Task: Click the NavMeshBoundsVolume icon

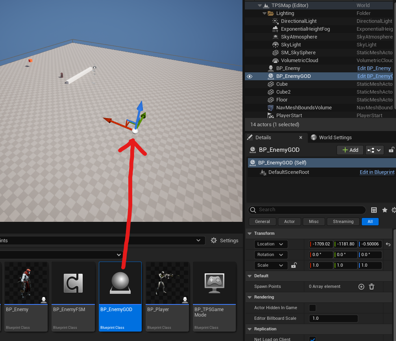Action: pos(271,108)
